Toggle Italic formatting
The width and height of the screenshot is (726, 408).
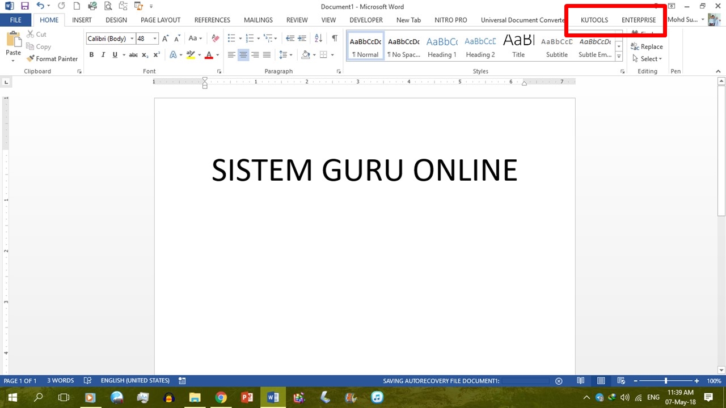coord(103,55)
